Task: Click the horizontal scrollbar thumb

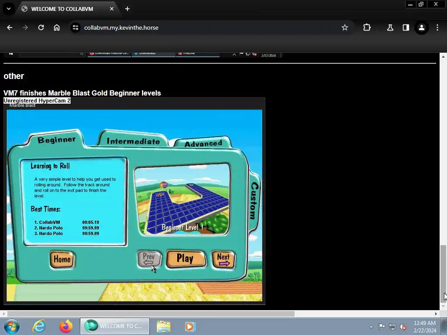Action: [x=151, y=314]
